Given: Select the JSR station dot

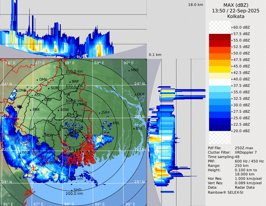Looking at the screenshot, I should point(99,113).
